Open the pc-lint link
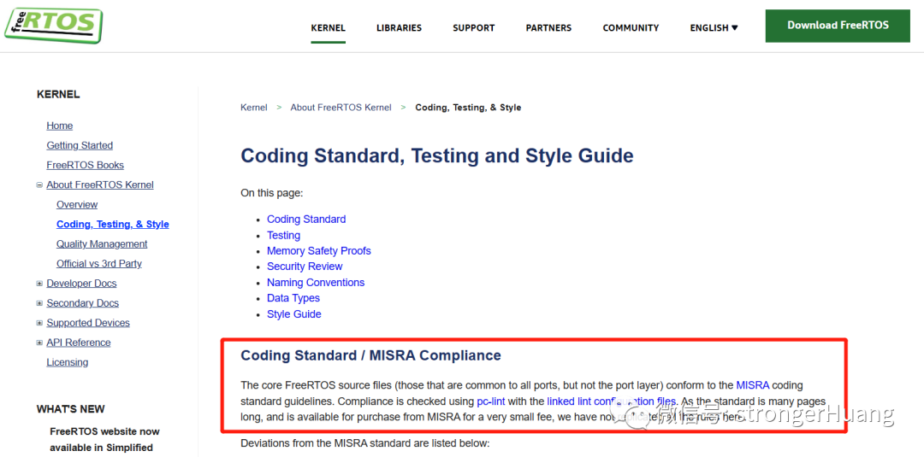The width and height of the screenshot is (924, 457). point(491,402)
